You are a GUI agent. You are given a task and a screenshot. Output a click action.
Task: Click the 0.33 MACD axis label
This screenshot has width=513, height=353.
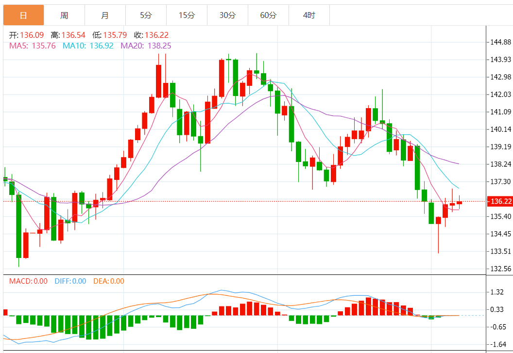[497, 309]
